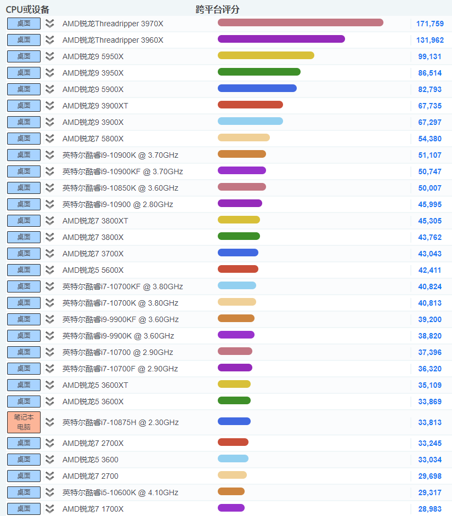The image size is (452, 516).
Task: Click the 桌面 tag beside AMD锐龙7 3800XT
Action: pyautogui.click(x=24, y=221)
